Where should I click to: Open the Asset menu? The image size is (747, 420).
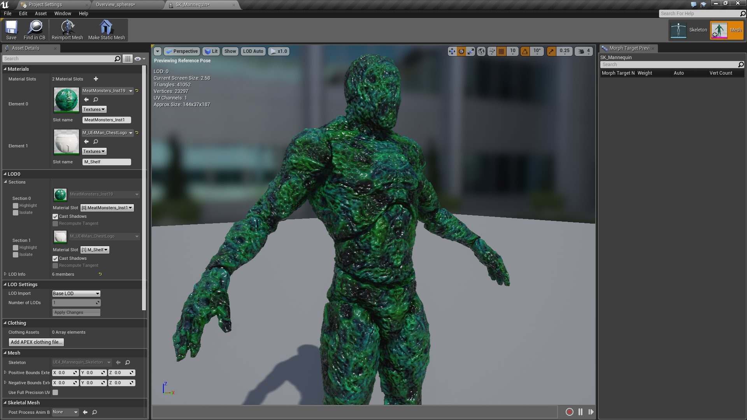40,13
